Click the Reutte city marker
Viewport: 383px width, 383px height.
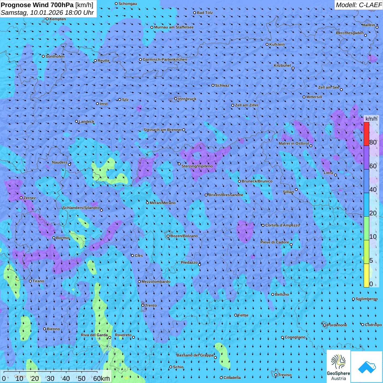(95, 60)
